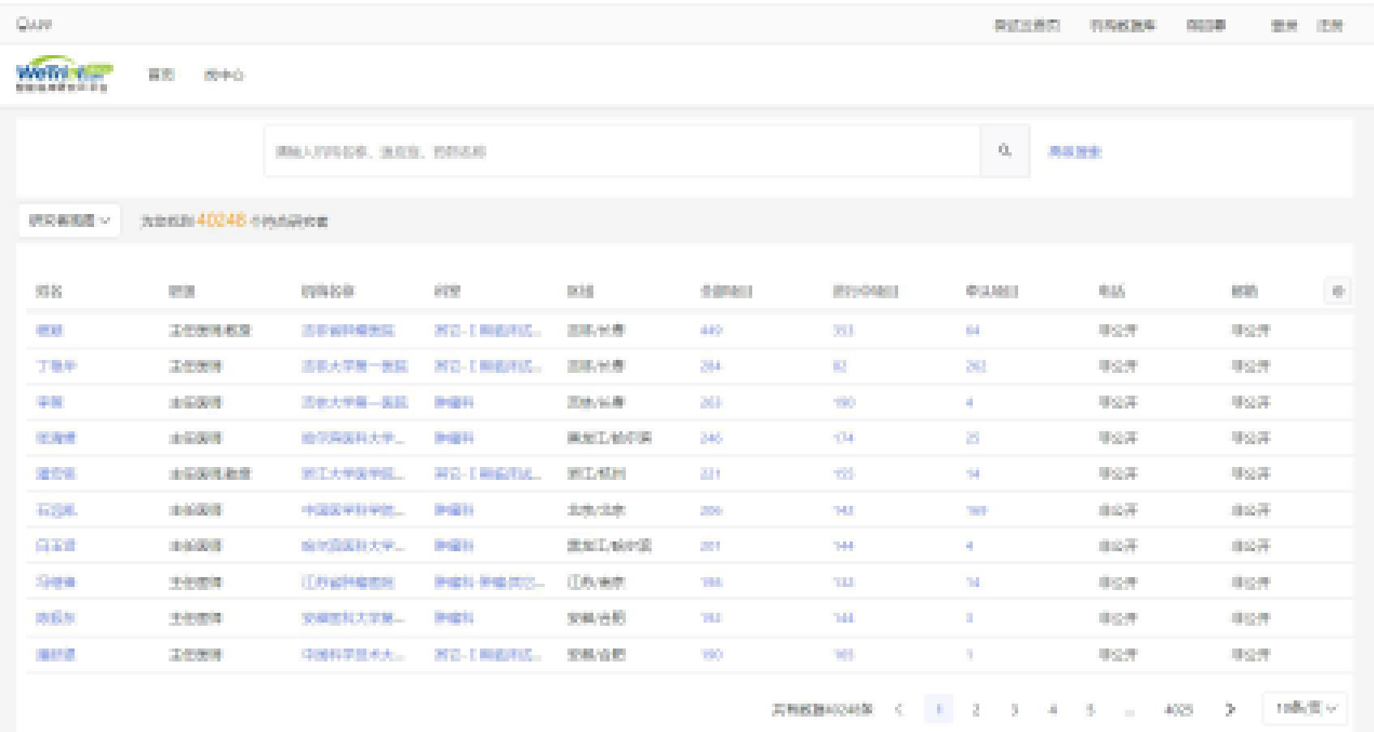The height and width of the screenshot is (732, 1374).
Task: Click the total trials value 449
Action: 711,330
